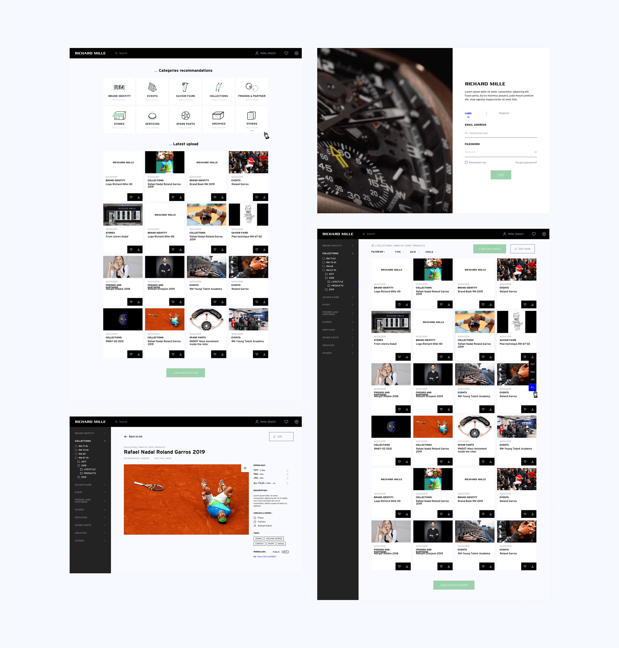The height and width of the screenshot is (648, 619).
Task: Click the green Login button
Action: [500, 175]
